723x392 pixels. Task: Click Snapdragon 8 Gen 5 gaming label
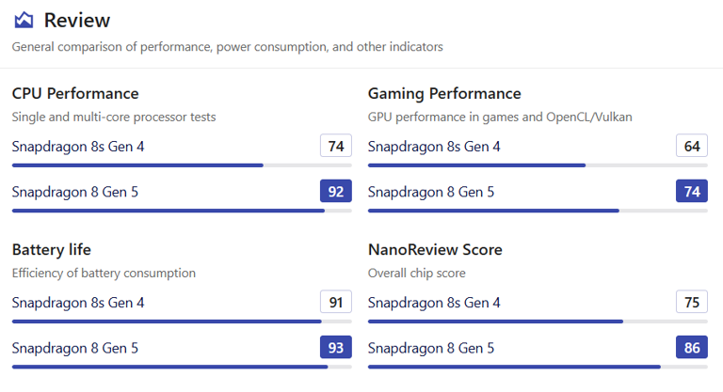point(431,192)
